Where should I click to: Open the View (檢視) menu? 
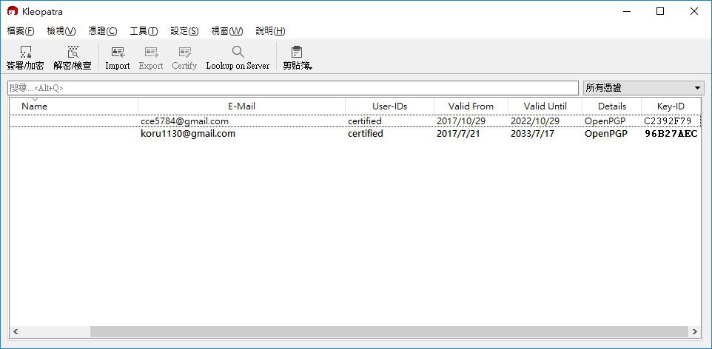click(x=61, y=31)
